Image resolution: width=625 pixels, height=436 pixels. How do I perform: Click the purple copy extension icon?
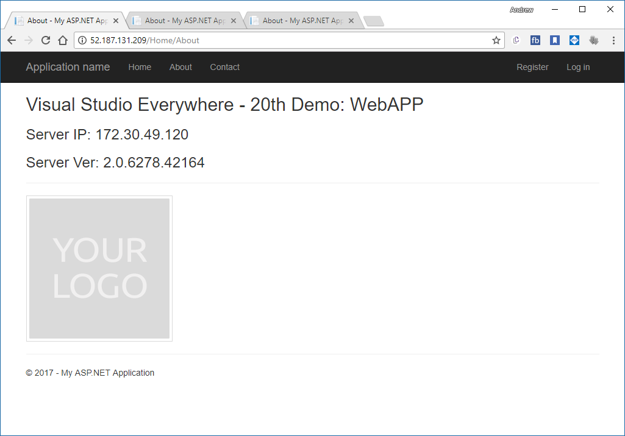[x=516, y=40]
